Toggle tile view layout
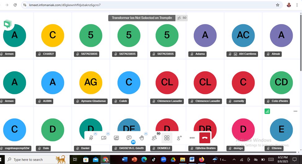This screenshot has height=164, width=302. (x=167, y=138)
